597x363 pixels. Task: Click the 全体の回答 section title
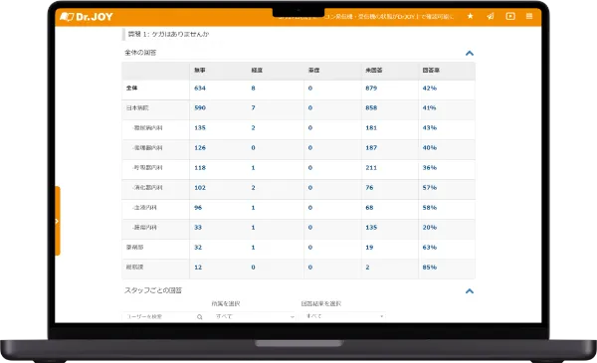140,53
